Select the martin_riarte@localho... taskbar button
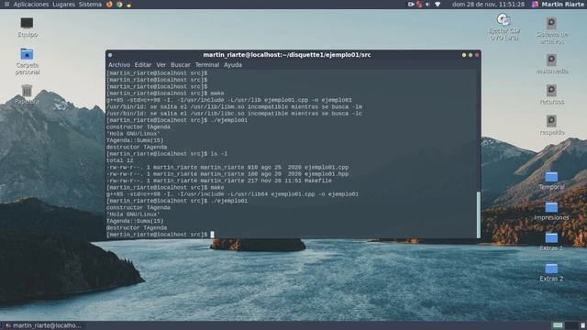 coord(43,325)
